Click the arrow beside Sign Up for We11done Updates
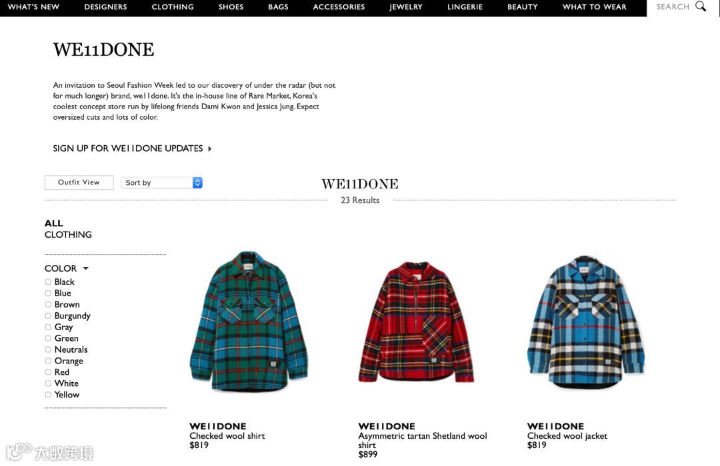This screenshot has height=466, width=720. coord(210,148)
